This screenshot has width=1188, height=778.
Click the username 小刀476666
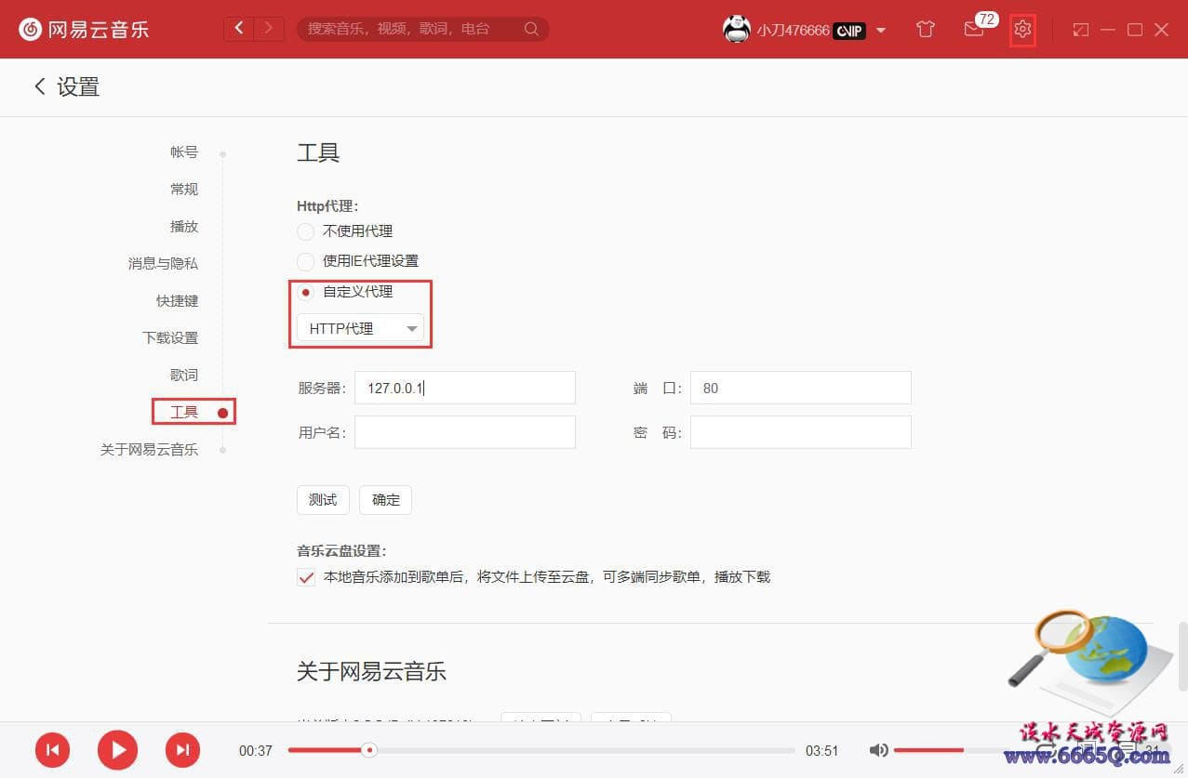(793, 31)
